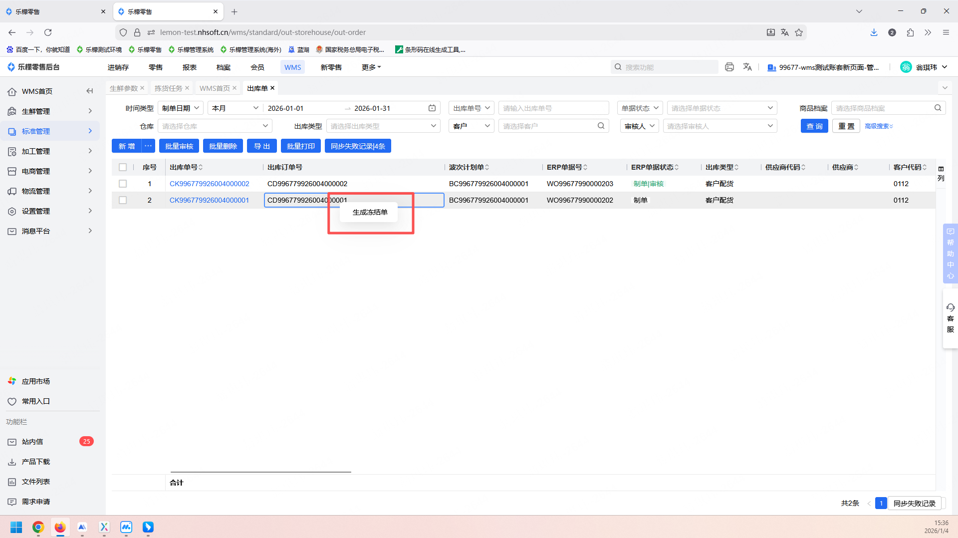Open the 零售 top menu
The width and height of the screenshot is (958, 538).
pyautogui.click(x=156, y=67)
